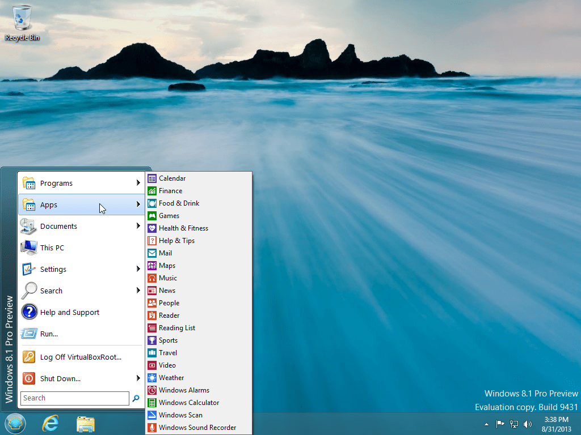This screenshot has height=435, width=581.
Task: Click the News app icon
Action: point(152,291)
